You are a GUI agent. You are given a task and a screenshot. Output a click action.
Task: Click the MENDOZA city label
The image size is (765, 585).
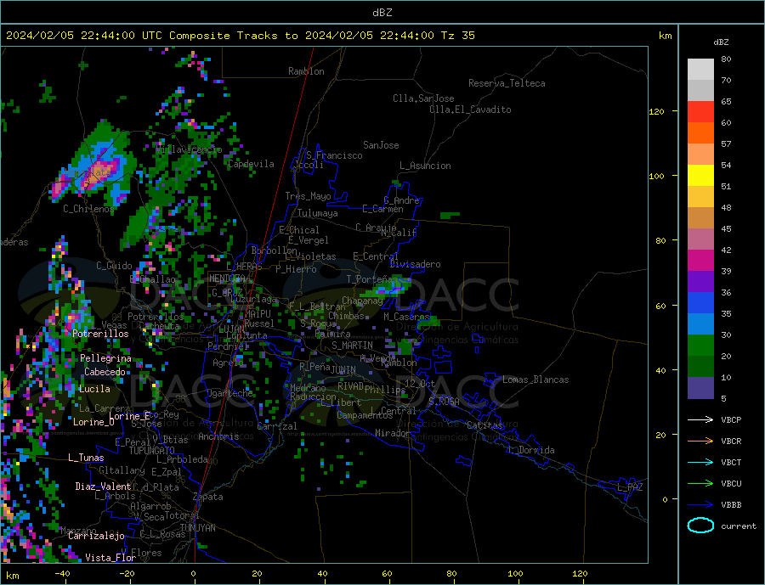228,278
